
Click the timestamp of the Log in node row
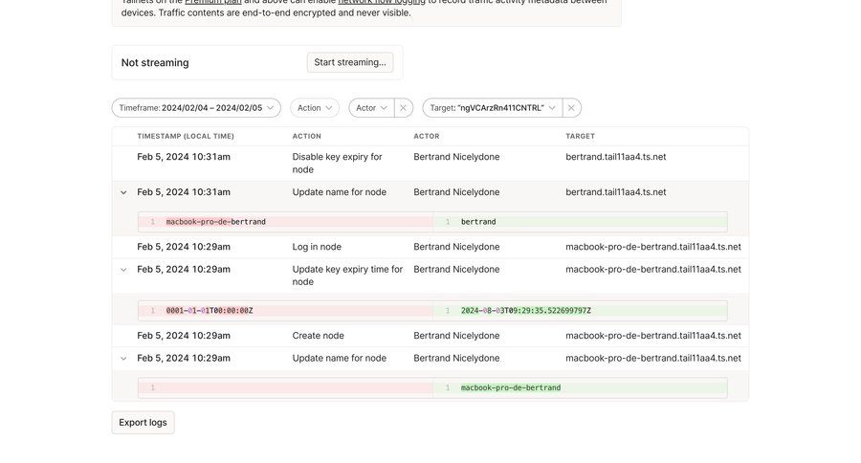(184, 247)
